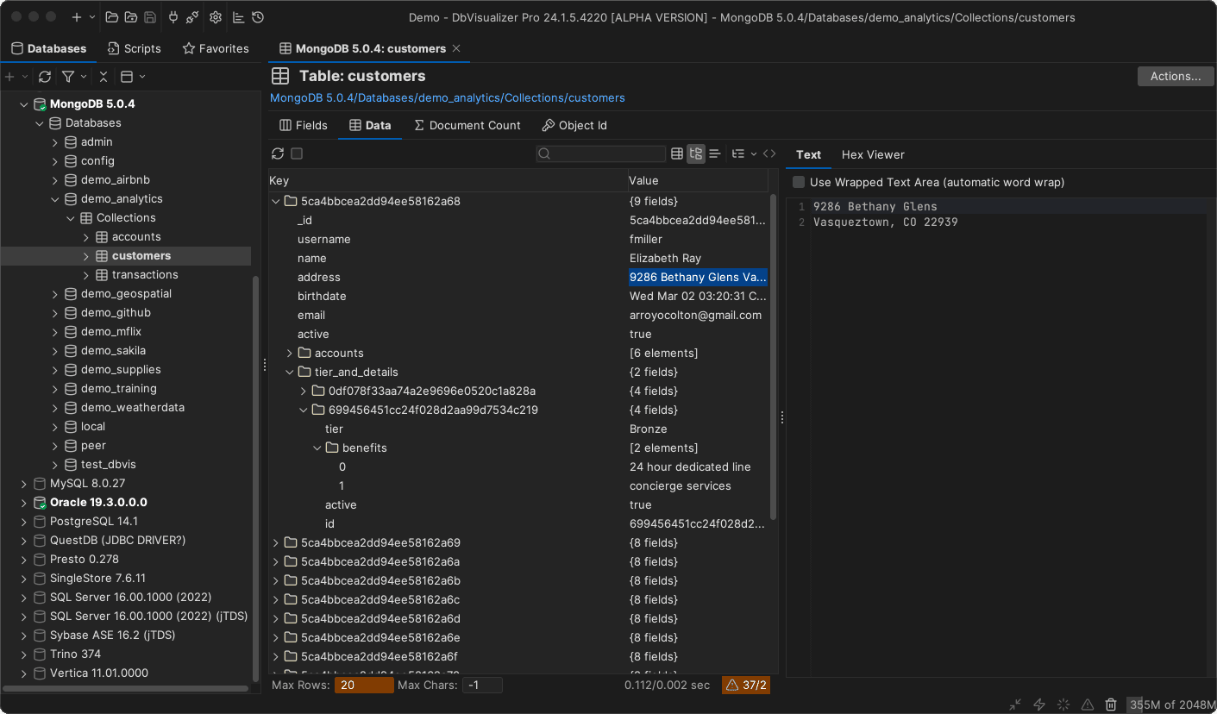The image size is (1217, 714).
Task: Clear data with the trash icon
Action: click(x=1111, y=705)
